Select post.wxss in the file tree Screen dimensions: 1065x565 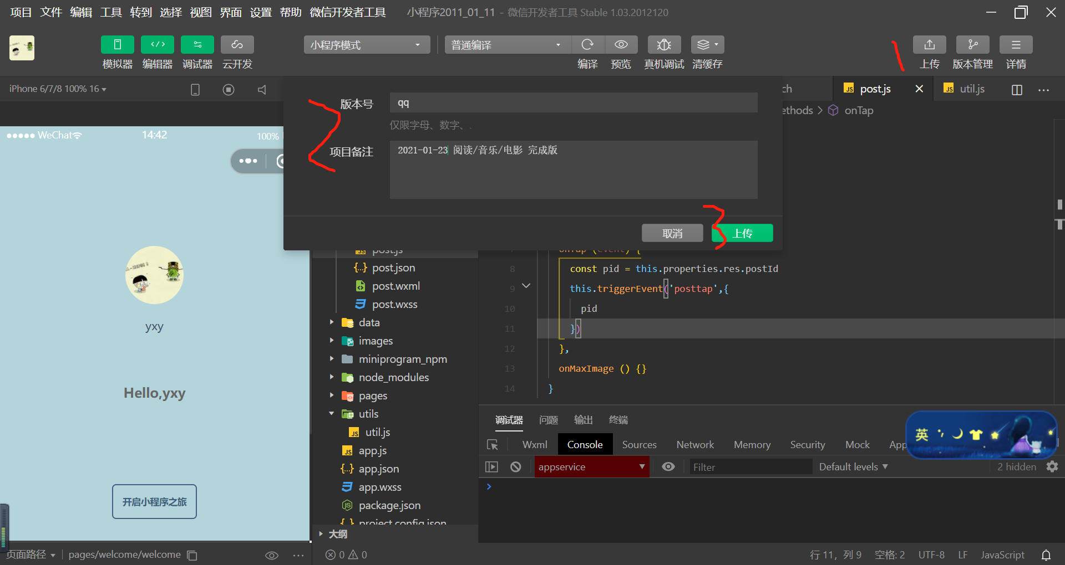coord(395,304)
